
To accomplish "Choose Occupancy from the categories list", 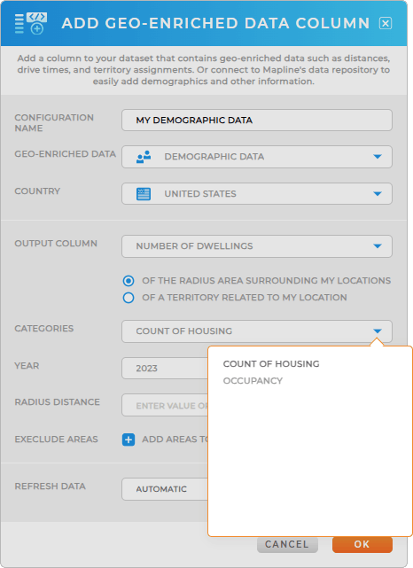I will [x=253, y=381].
